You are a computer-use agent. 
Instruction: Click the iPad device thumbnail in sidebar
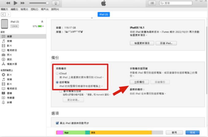5,24
